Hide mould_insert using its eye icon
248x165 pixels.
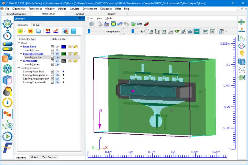point(57,64)
